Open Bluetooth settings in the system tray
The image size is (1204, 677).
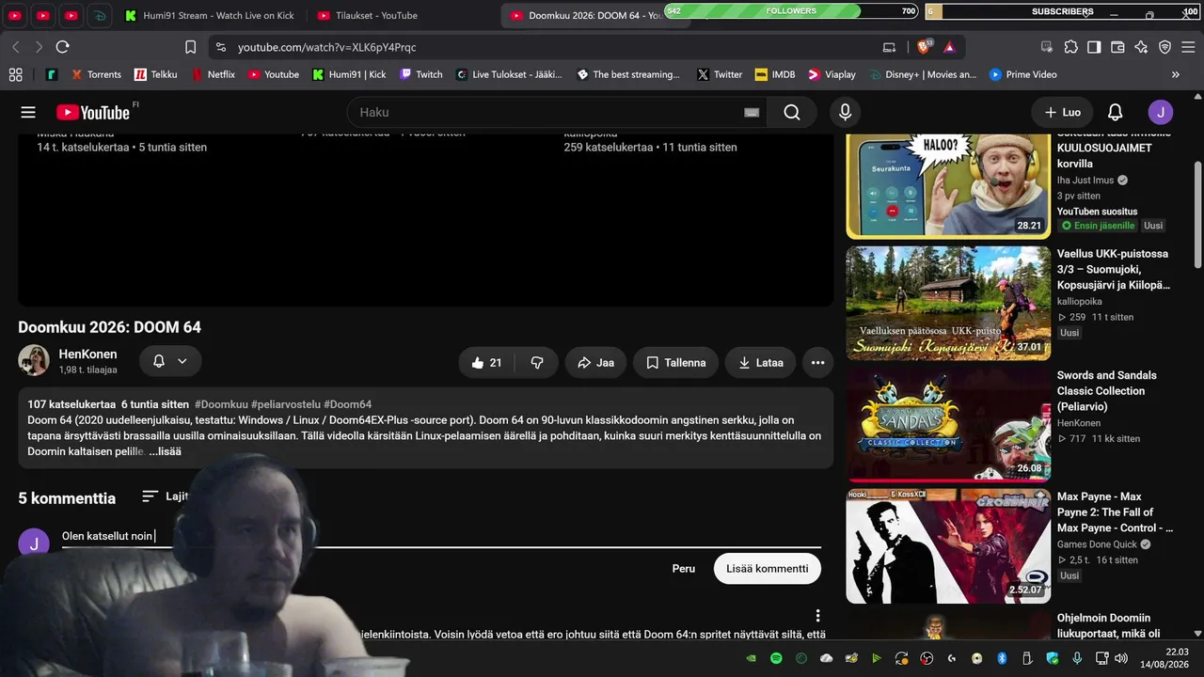coord(1002,658)
